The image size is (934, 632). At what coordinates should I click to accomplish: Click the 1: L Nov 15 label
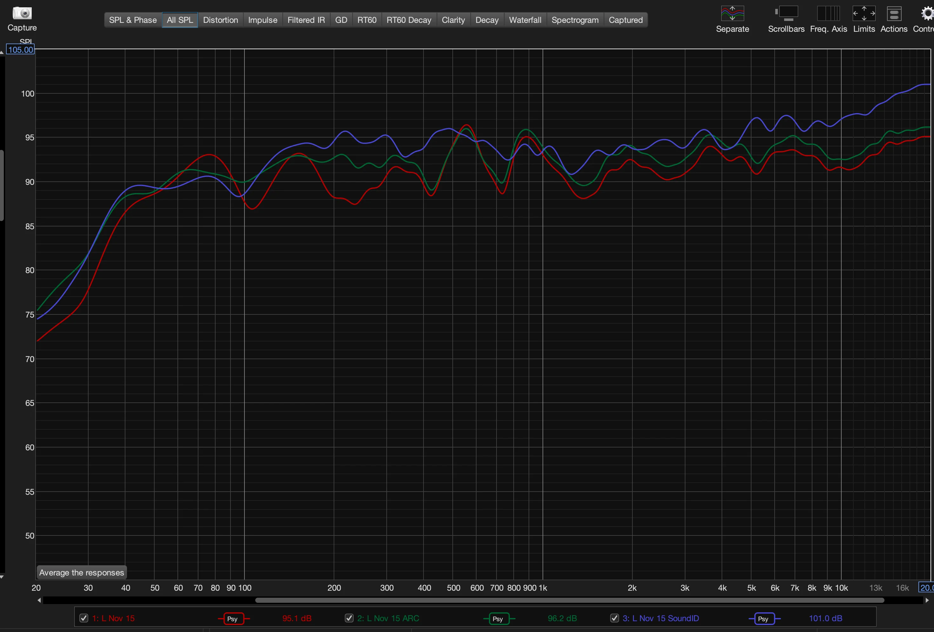[113, 618]
